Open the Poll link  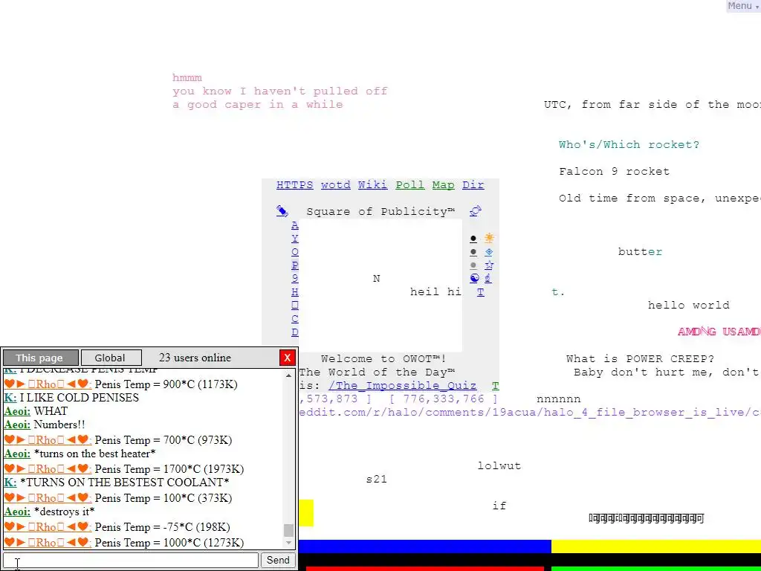[409, 185]
